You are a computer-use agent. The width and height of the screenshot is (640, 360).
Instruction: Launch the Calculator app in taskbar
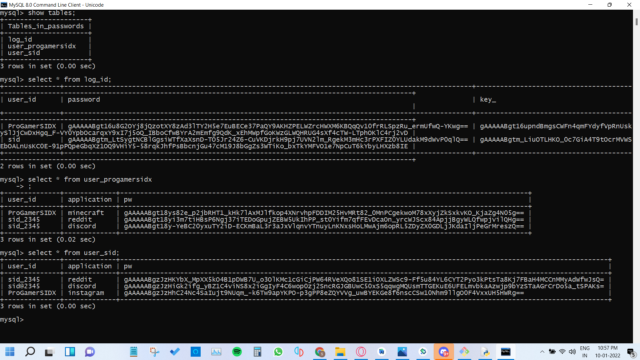(257, 352)
